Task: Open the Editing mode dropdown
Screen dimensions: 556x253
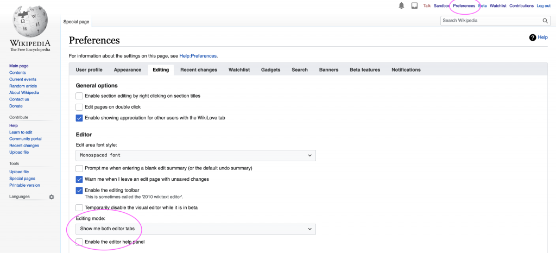Action: click(195, 229)
